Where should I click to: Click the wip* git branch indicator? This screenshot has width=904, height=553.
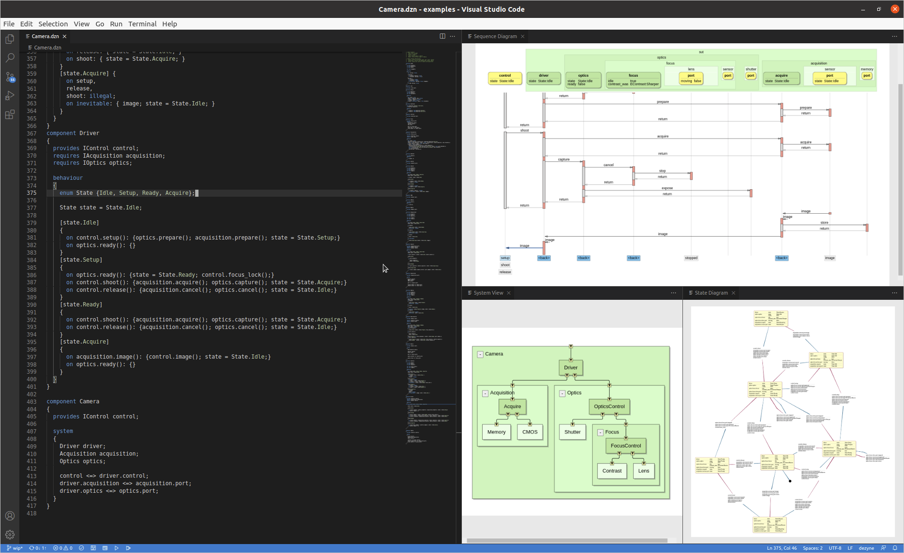pos(15,548)
